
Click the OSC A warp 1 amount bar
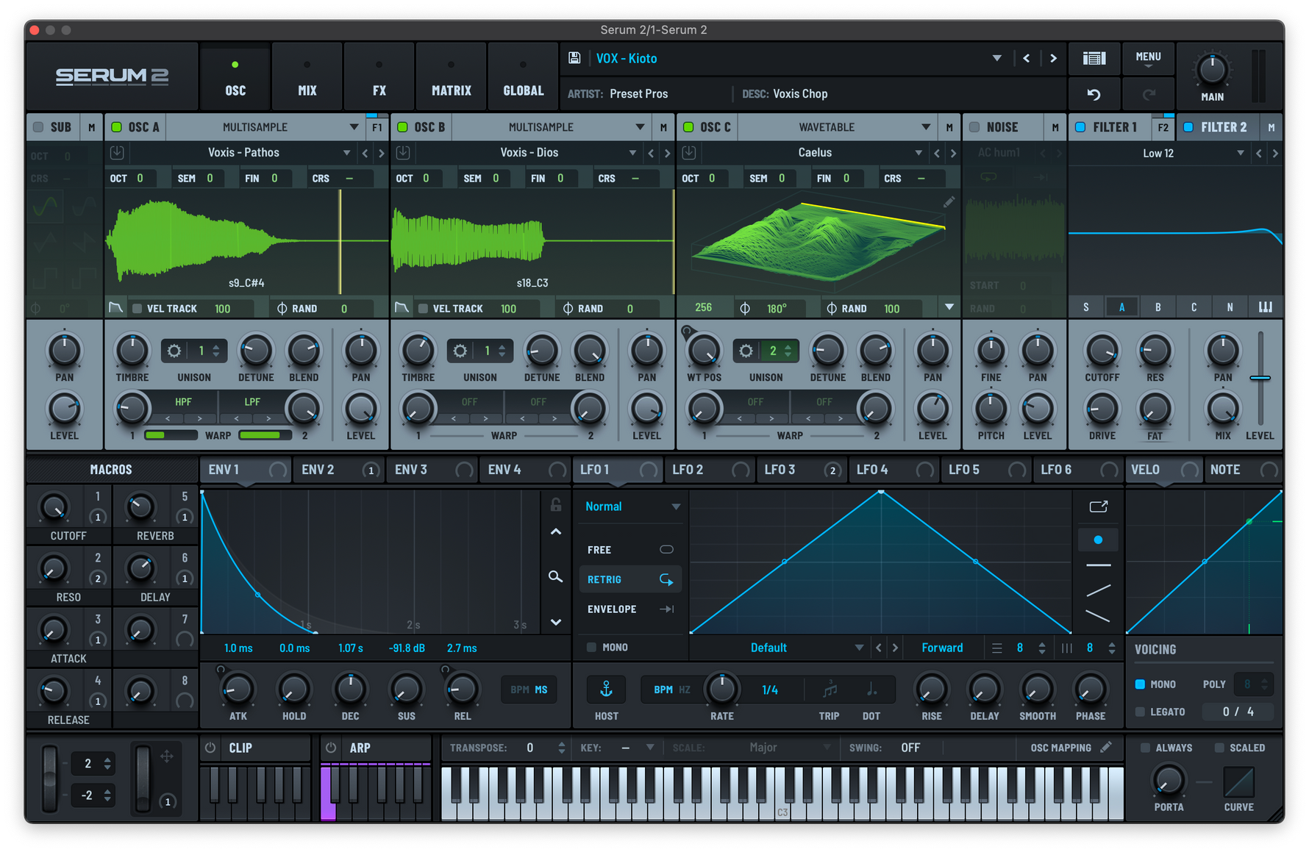tap(171, 435)
